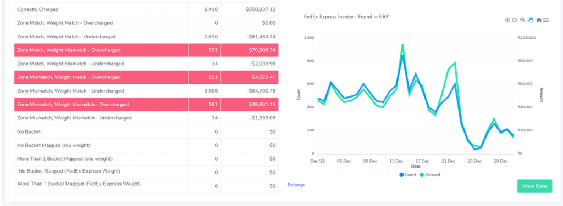Click More Than 1 Bucket Mapped (sku weight)
563x206 pixels.
point(65,158)
